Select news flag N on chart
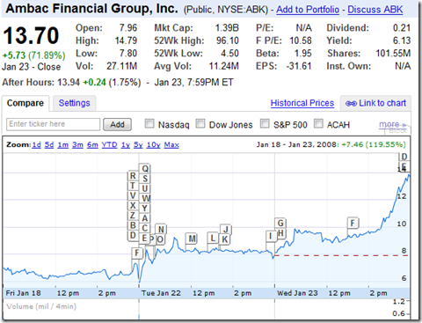 pyautogui.click(x=161, y=229)
